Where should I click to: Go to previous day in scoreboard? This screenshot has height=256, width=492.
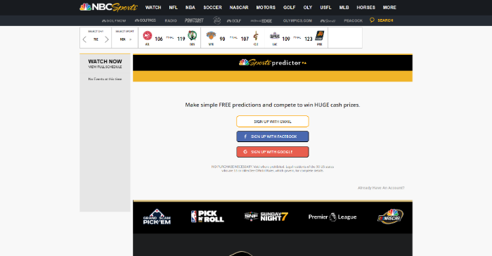(84, 39)
